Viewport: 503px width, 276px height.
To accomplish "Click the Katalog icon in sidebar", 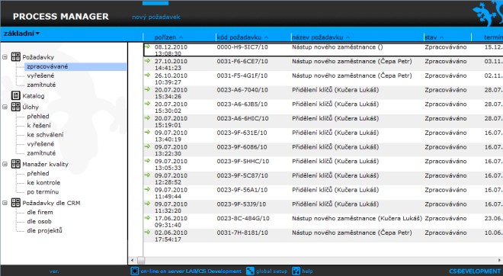I will [x=16, y=95].
